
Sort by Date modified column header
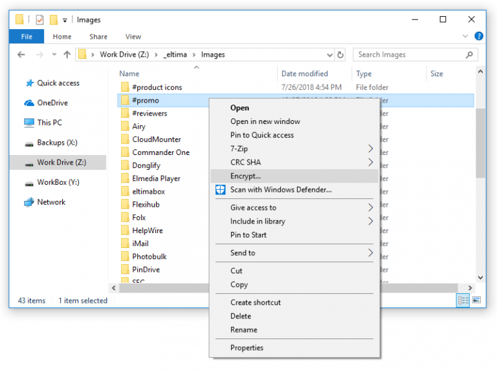point(305,74)
